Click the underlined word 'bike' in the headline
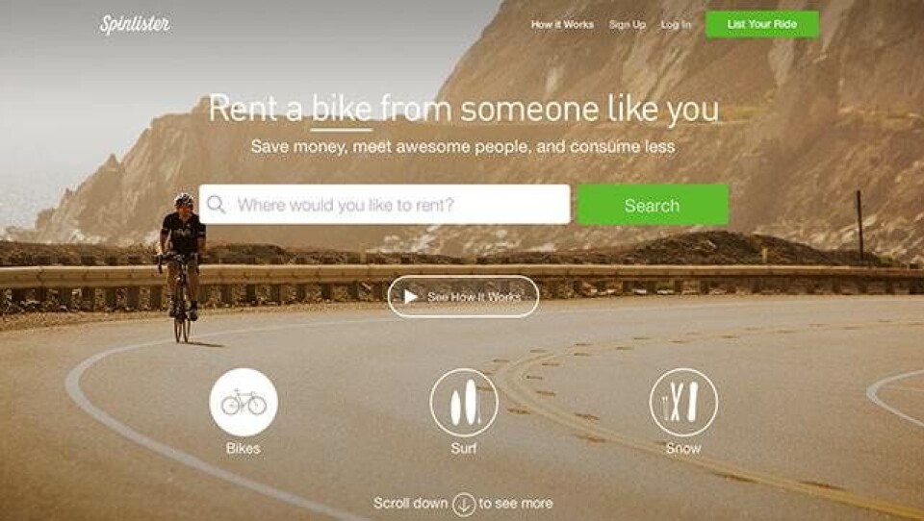The height and width of the screenshot is (521, 924). [x=342, y=110]
